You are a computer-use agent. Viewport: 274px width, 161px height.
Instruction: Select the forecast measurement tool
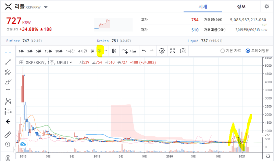8,111
